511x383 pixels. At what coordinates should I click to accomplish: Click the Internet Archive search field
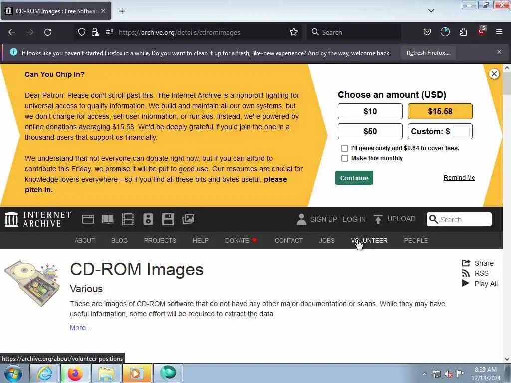pos(459,219)
